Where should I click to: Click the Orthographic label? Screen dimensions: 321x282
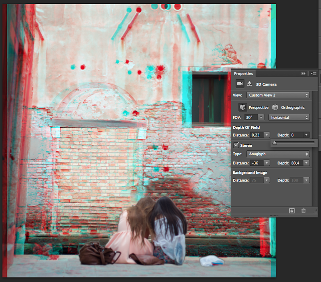293,108
